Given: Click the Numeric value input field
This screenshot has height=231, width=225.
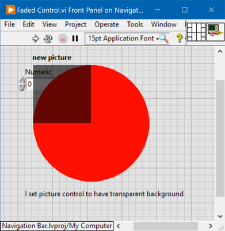Looking at the screenshot, I should click(x=30, y=84).
